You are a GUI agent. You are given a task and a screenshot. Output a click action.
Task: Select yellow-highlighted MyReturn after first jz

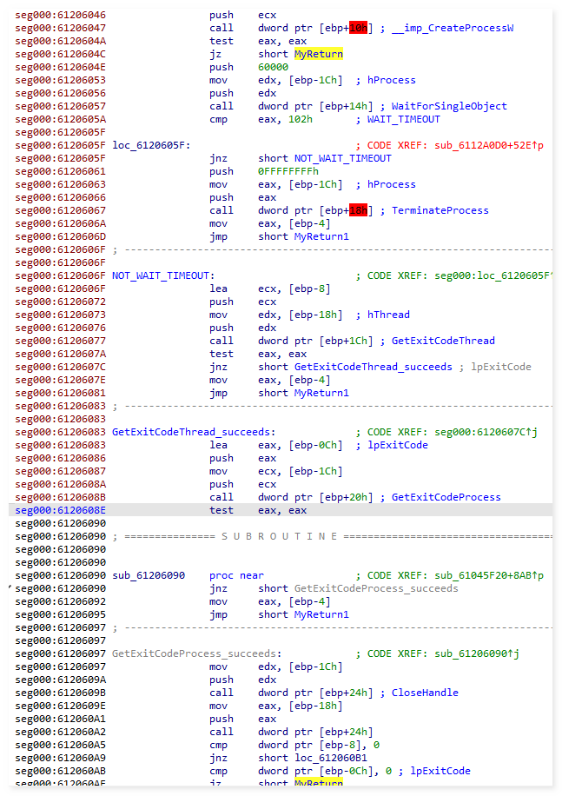(319, 54)
